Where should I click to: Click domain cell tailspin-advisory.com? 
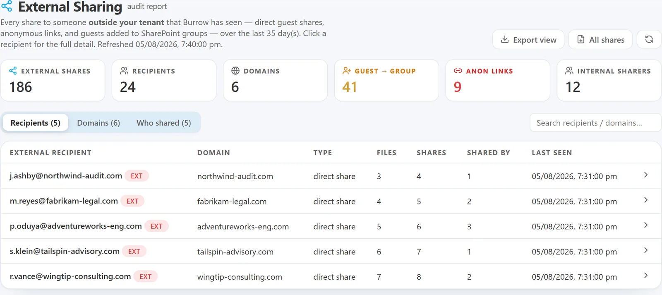(x=235, y=252)
